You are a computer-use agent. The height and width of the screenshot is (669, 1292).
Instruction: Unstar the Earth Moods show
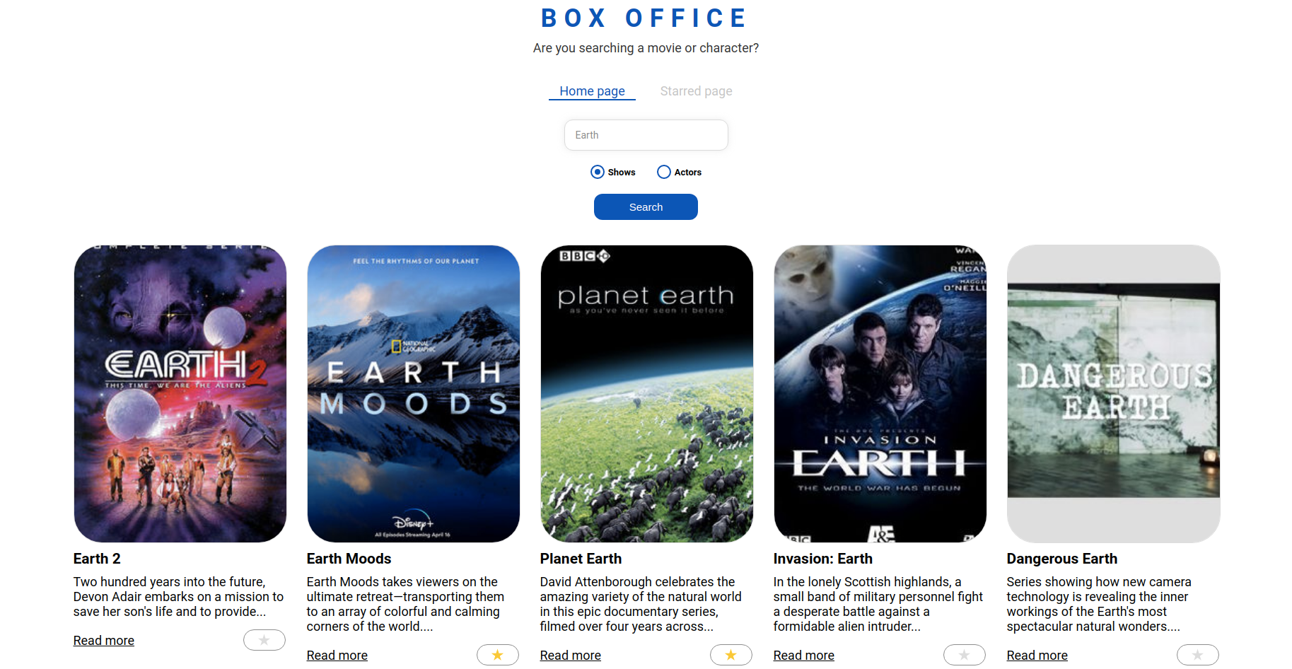pos(498,655)
